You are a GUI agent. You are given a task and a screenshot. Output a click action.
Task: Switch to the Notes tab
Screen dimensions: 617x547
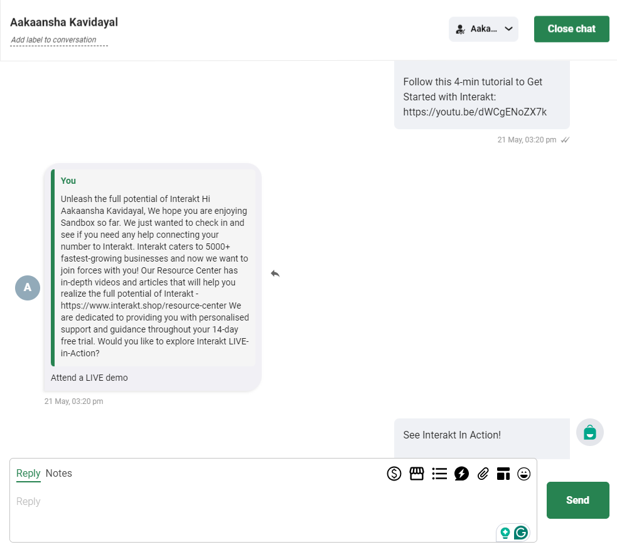59,473
